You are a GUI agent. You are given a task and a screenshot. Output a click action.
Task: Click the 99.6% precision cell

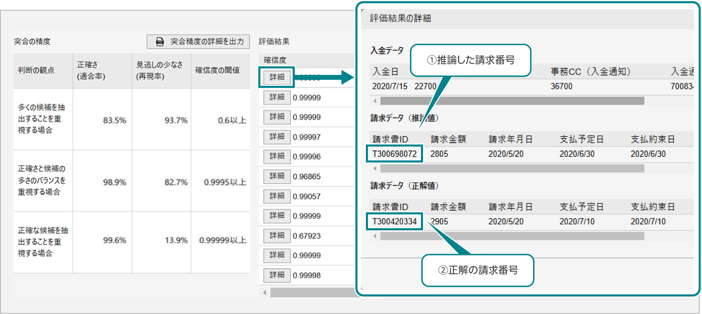102,242
